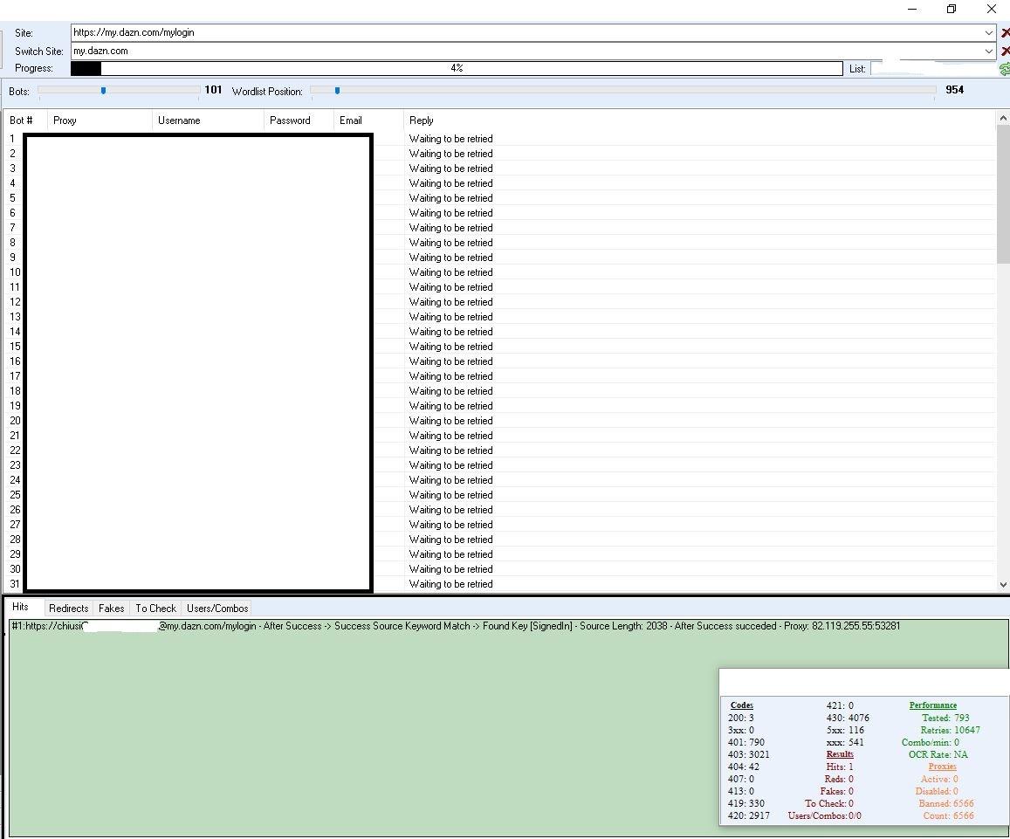Select the Hits tab
This screenshot has width=1010, height=839.
(20, 608)
